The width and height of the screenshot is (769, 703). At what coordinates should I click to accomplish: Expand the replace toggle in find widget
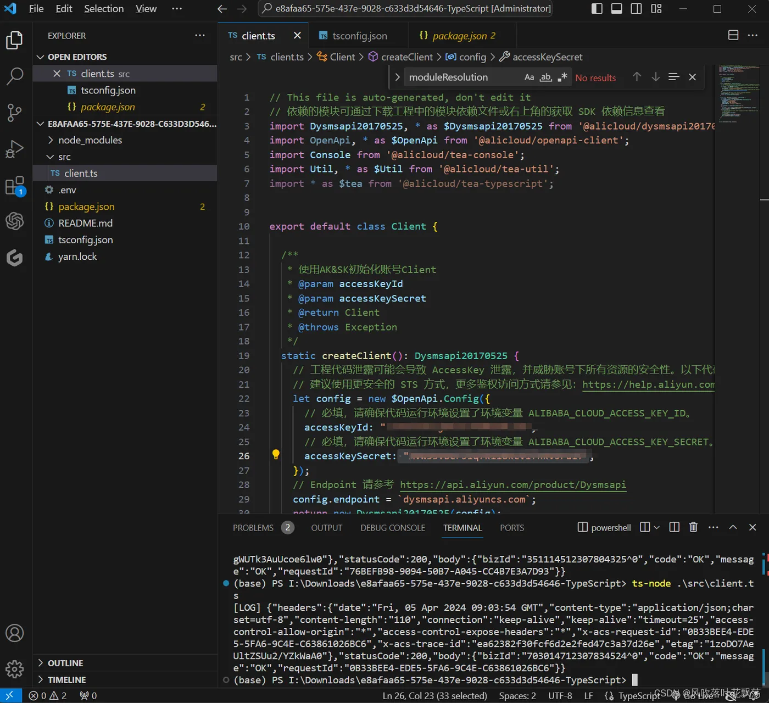click(x=397, y=77)
